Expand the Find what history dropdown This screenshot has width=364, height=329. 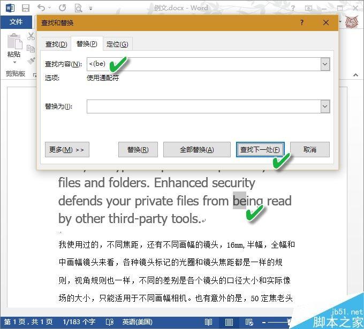(325, 64)
